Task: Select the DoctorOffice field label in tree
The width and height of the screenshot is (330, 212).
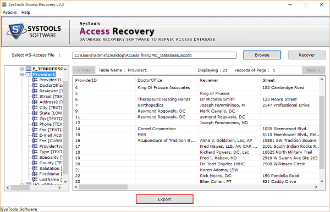Action: pyautogui.click(x=51, y=85)
